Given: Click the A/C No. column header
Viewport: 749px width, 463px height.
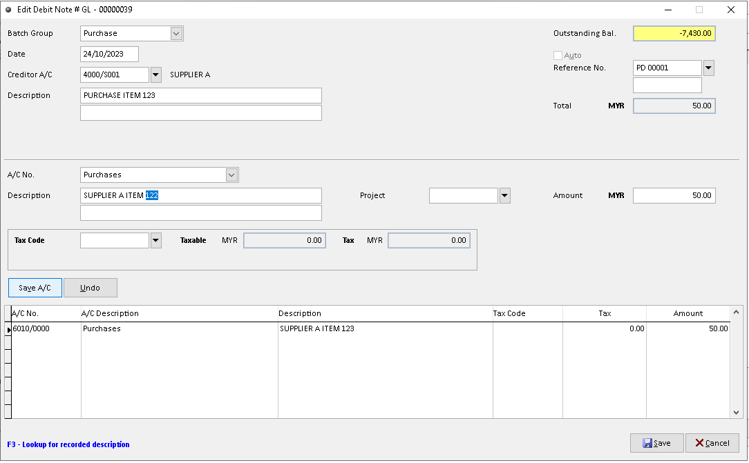Looking at the screenshot, I should 46,313.
